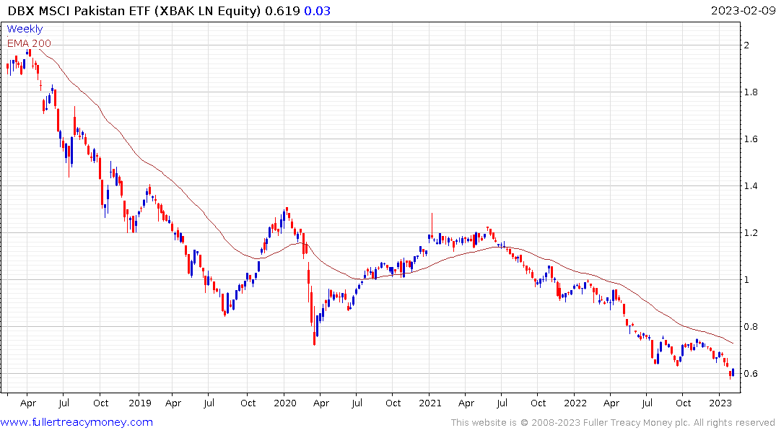The image size is (776, 433).
Task: Click the latest blue candle near 0.6
Action: (x=733, y=372)
